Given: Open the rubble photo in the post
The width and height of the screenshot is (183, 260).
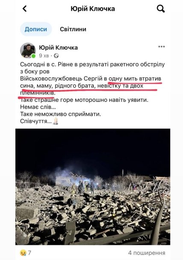Looking at the screenshot, I should (x=93, y=187).
